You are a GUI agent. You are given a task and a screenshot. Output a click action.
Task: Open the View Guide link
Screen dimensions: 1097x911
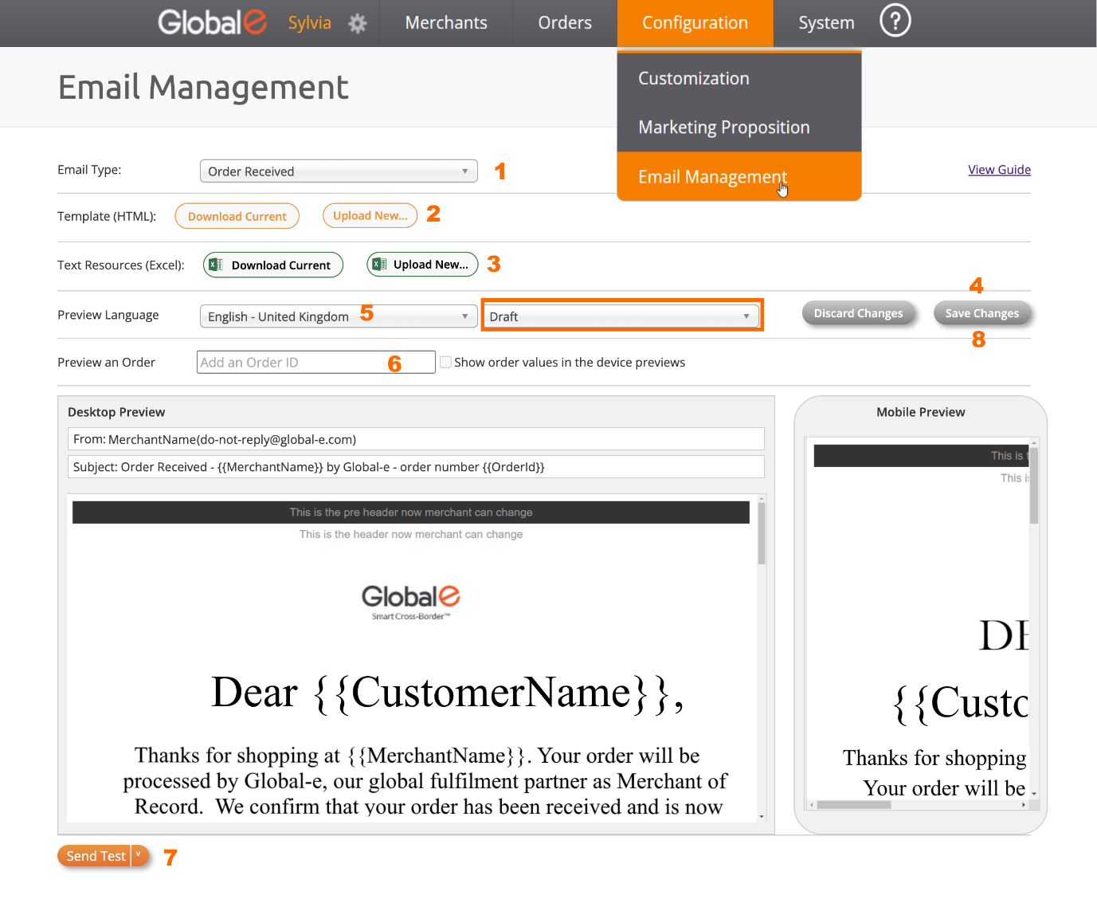(999, 170)
